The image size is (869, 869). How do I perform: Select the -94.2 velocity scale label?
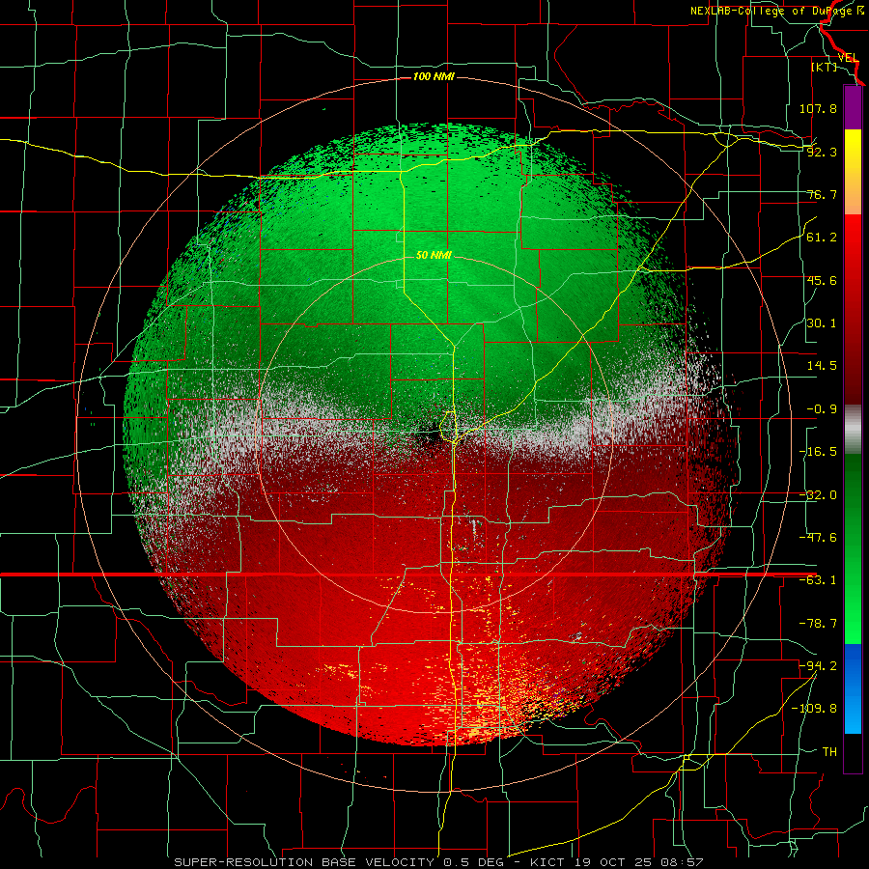(818, 665)
